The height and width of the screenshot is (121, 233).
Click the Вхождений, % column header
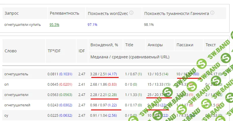click(104, 45)
